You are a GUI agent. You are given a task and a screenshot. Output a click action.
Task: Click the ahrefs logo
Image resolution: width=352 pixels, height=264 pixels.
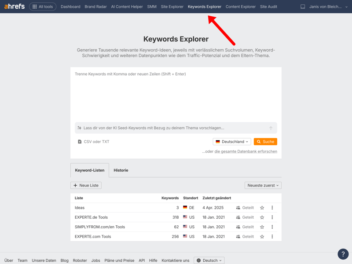(15, 6)
